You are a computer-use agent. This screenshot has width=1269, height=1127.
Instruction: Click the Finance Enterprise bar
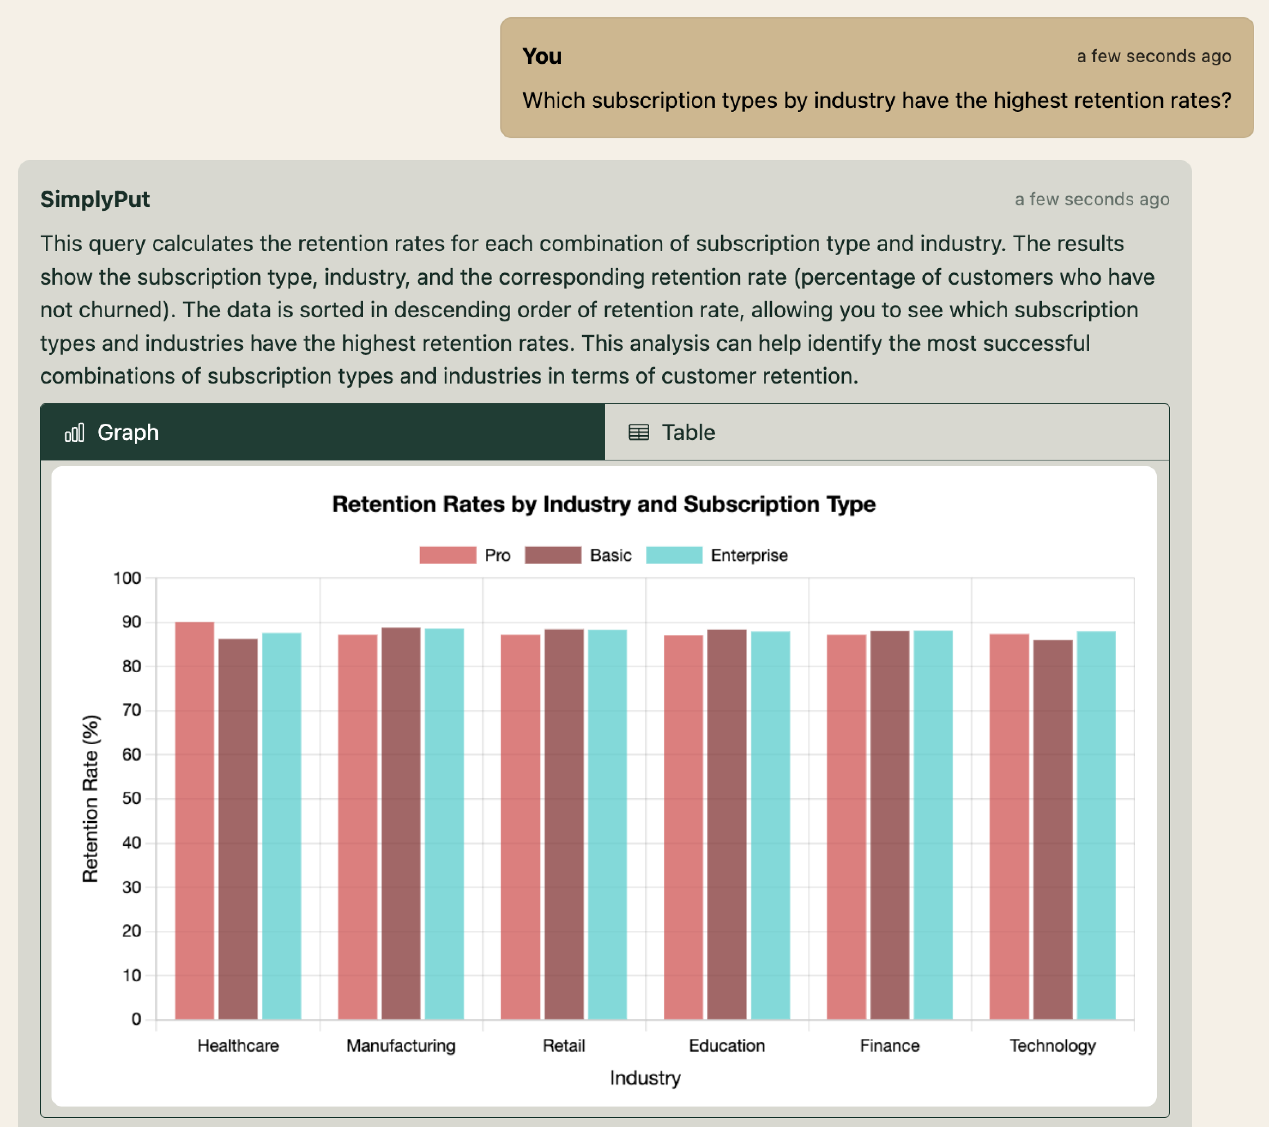[933, 825]
